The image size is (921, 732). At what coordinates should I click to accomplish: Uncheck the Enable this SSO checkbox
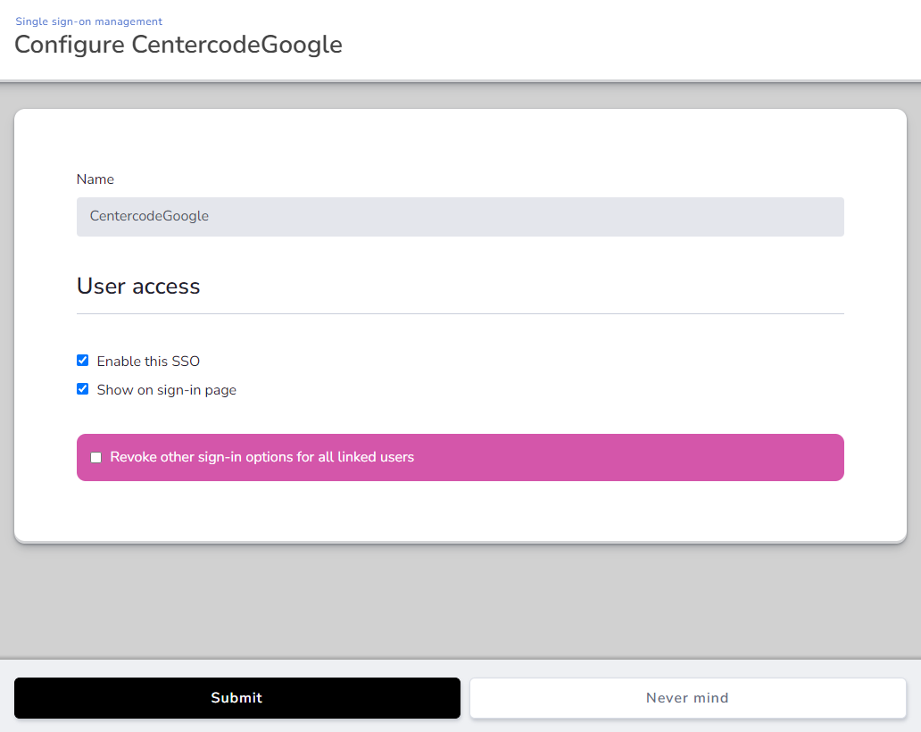pyautogui.click(x=83, y=361)
